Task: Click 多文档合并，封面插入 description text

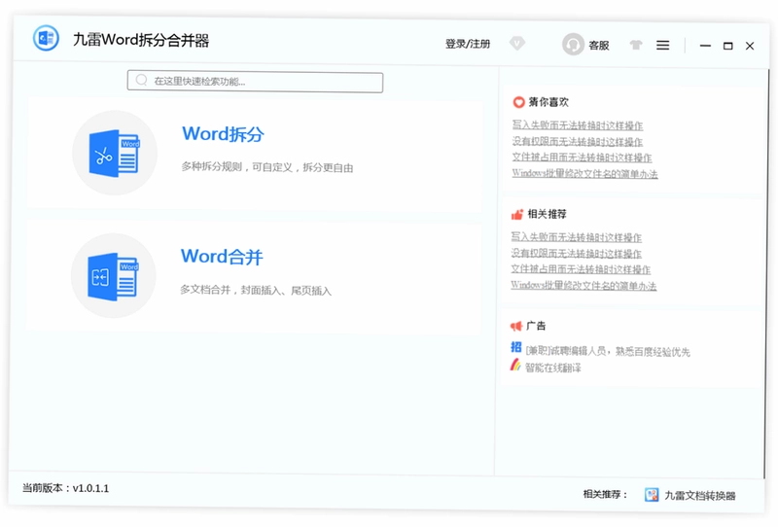Action: [x=256, y=291]
